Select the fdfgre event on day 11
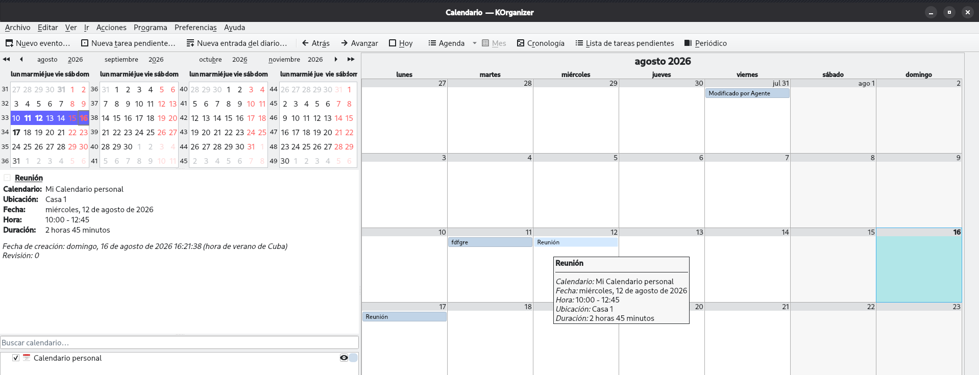Screen dimensions: 979x375 point(490,242)
